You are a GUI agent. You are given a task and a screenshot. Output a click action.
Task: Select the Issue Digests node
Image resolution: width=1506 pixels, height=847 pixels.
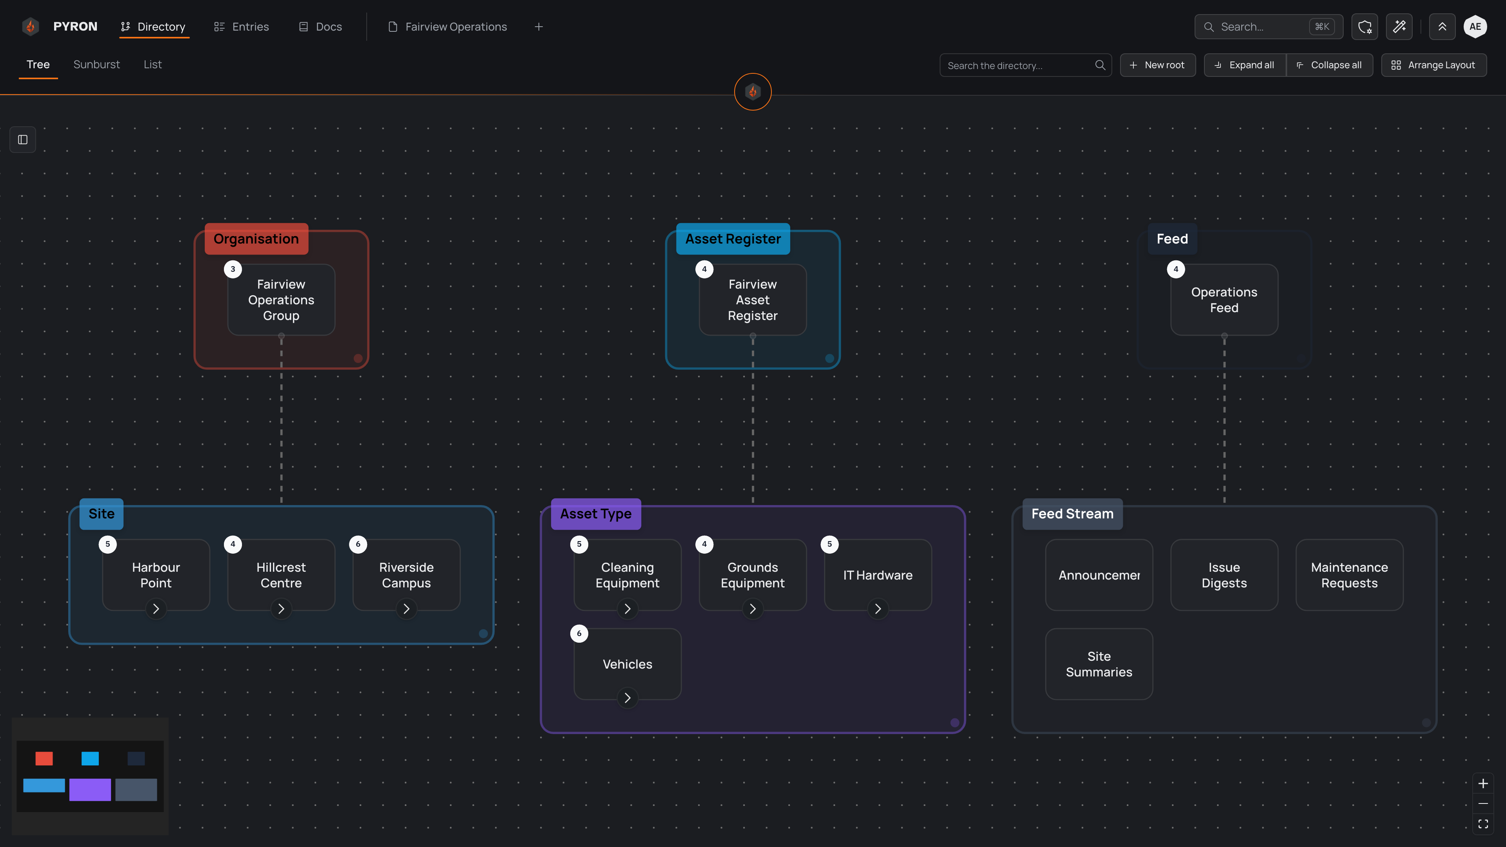tap(1224, 575)
